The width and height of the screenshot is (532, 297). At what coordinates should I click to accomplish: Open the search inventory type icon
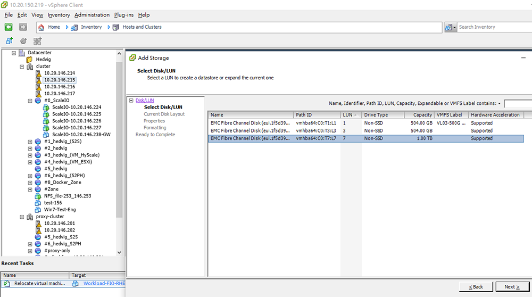pos(450,27)
